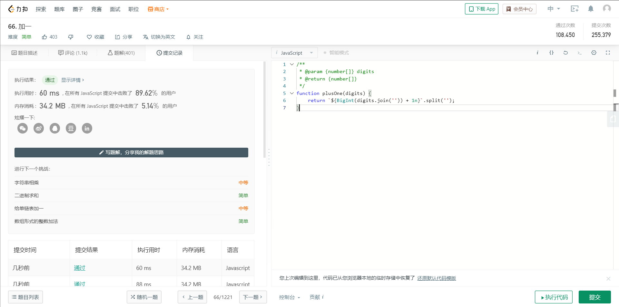Open the 圈子 community menu
The width and height of the screenshot is (619, 307).
[78, 9]
